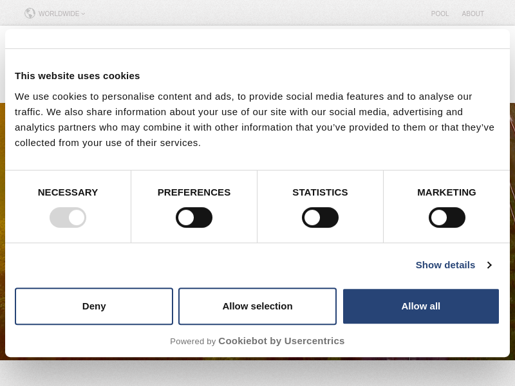Open the POOL menu item
The height and width of the screenshot is (386, 515).
click(x=440, y=14)
